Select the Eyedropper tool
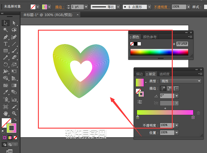207x153 pixels. (6, 92)
